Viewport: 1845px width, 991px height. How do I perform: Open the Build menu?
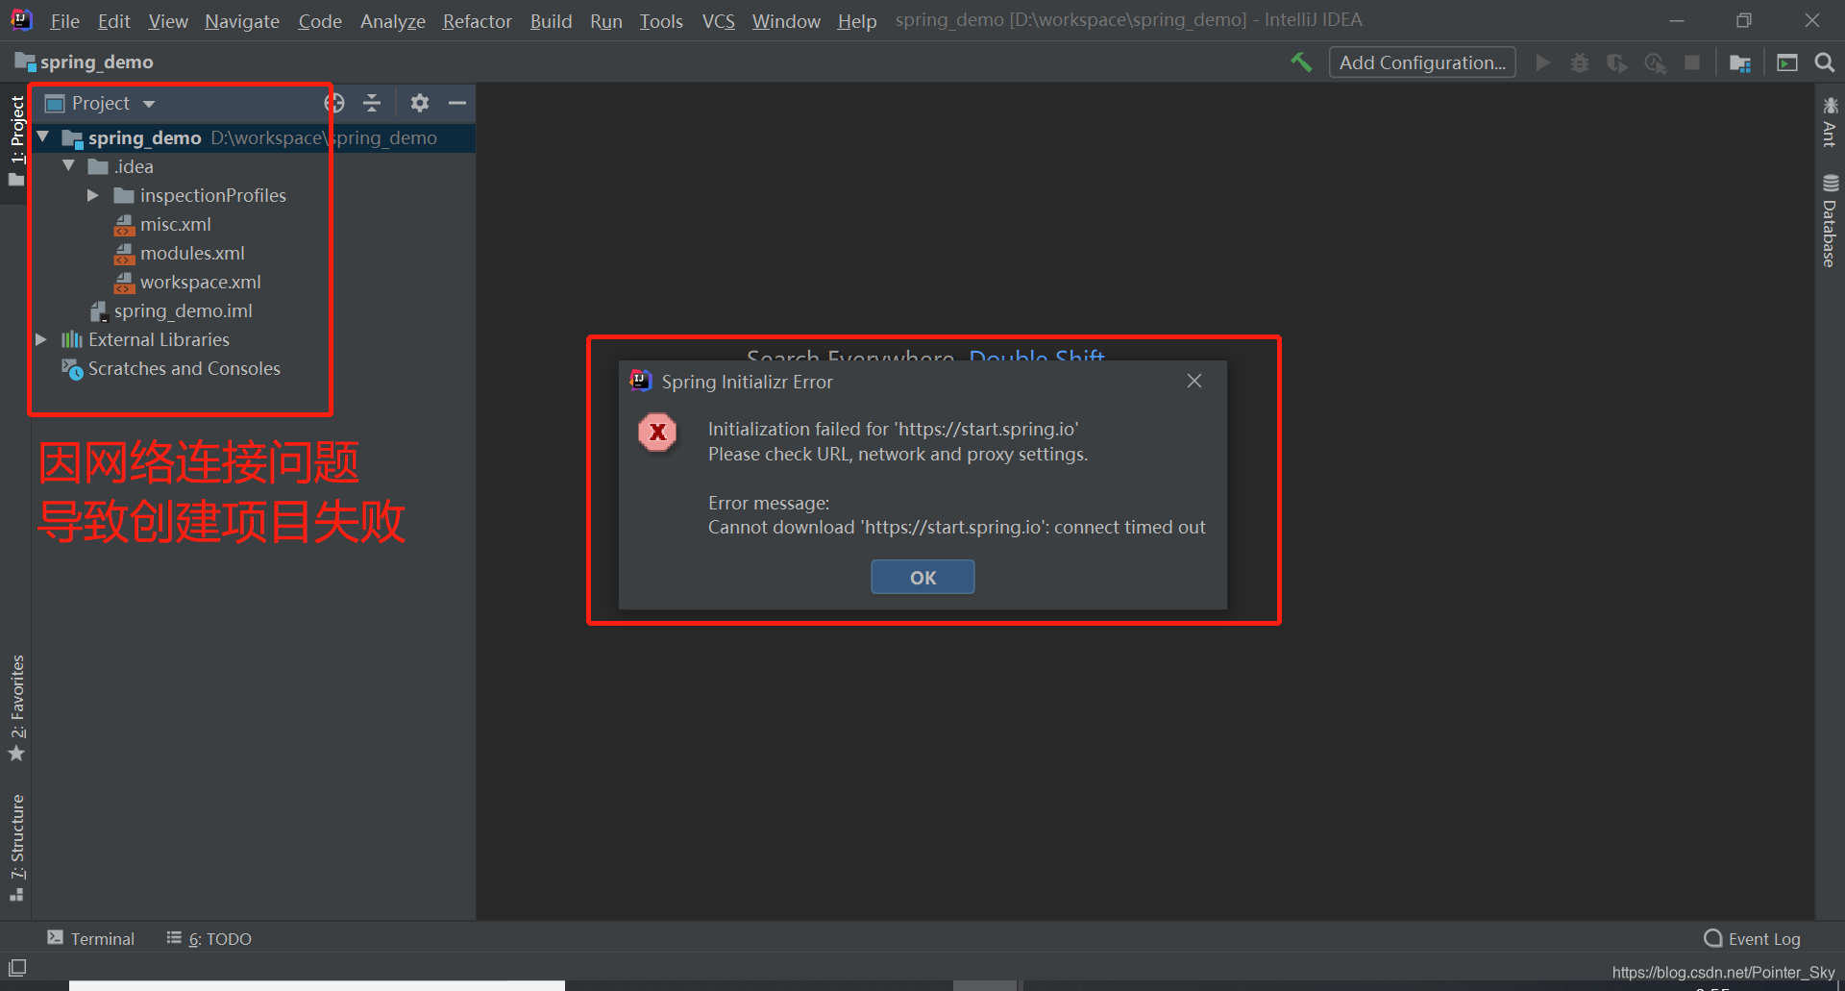click(x=551, y=20)
